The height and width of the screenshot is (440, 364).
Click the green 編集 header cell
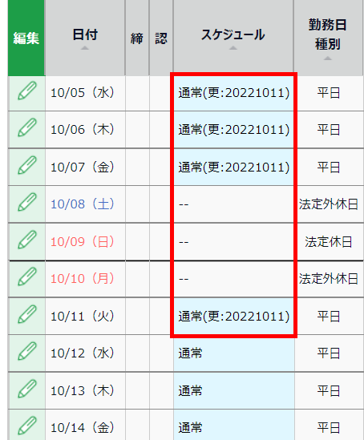tap(26, 38)
